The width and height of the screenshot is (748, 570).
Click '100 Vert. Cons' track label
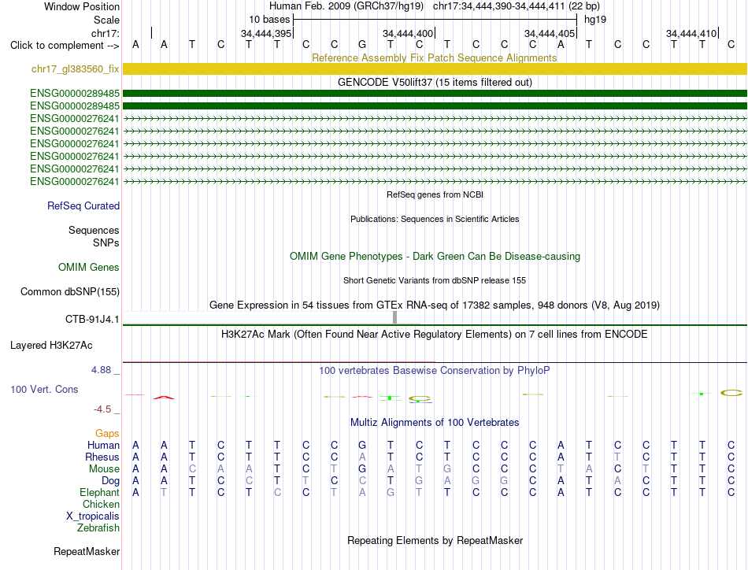pyautogui.click(x=44, y=389)
